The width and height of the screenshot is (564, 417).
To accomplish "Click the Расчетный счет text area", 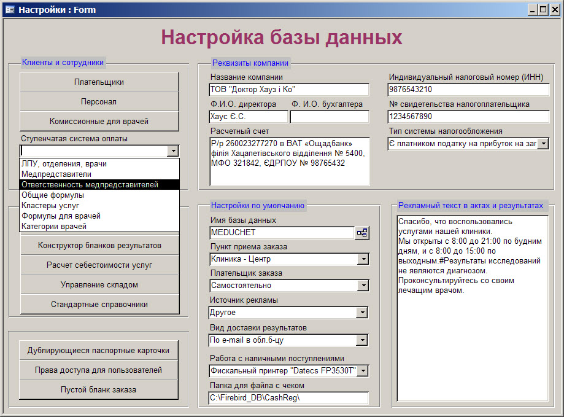I will click(x=289, y=161).
